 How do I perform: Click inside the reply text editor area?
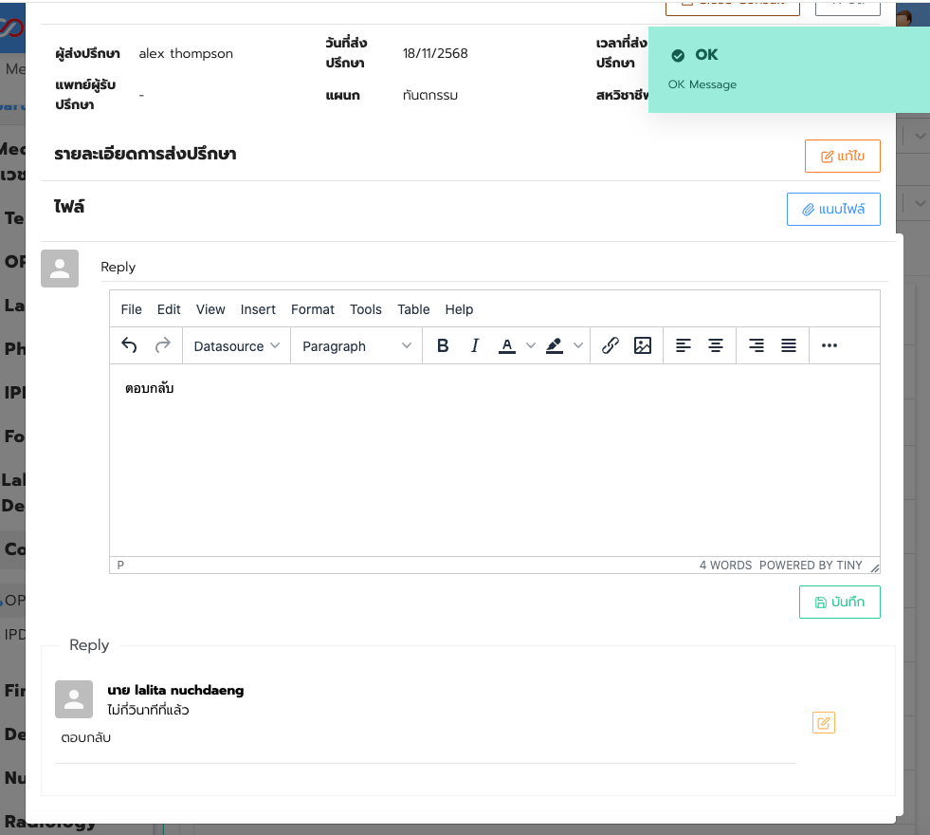[493, 465]
